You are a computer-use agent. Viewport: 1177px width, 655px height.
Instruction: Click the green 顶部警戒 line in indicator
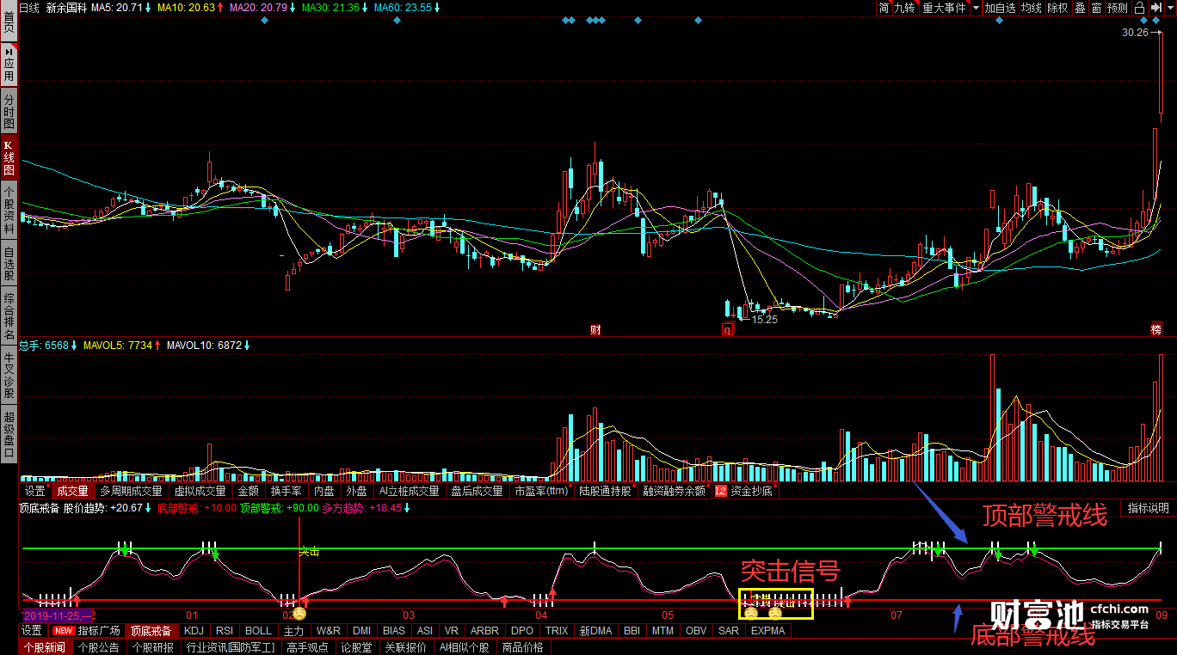tap(430, 548)
